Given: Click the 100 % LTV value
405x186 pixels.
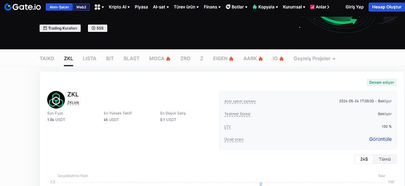Looking at the screenshot, I should tap(386, 126).
